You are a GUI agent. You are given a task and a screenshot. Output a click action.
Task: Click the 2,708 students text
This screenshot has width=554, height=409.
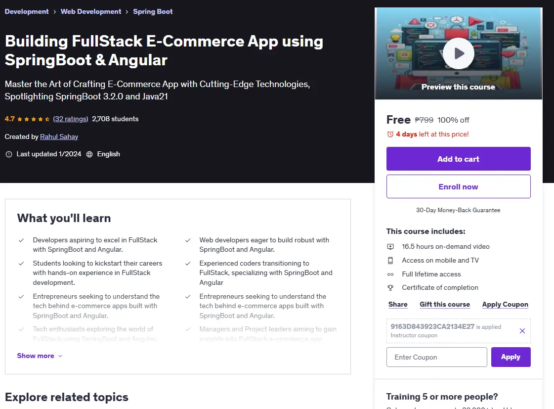pyautogui.click(x=115, y=119)
